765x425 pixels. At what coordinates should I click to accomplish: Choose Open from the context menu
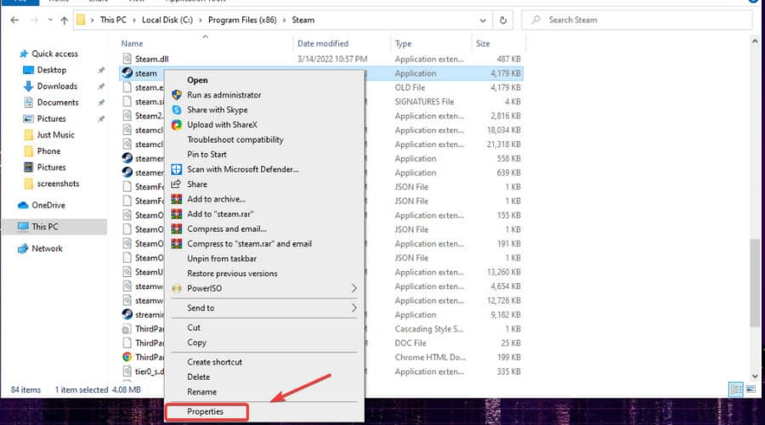pos(197,80)
